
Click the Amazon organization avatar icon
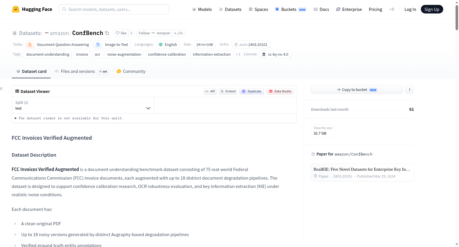coord(47,33)
